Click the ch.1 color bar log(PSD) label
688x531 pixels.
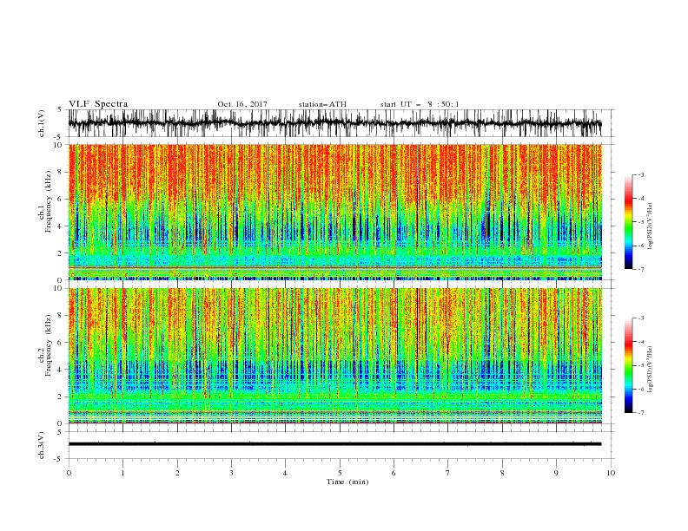[651, 226]
